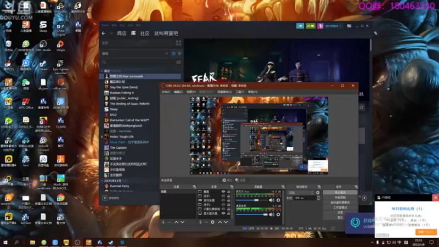Screen dimensions: 439x247
Task: Go to Steam 商店 tab
Action: pos(121,33)
